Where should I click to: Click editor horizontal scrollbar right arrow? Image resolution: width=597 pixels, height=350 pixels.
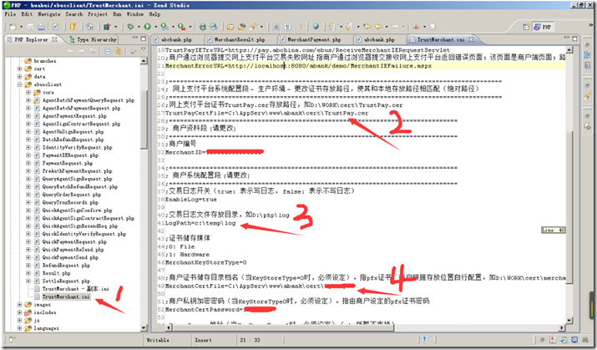(x=562, y=327)
